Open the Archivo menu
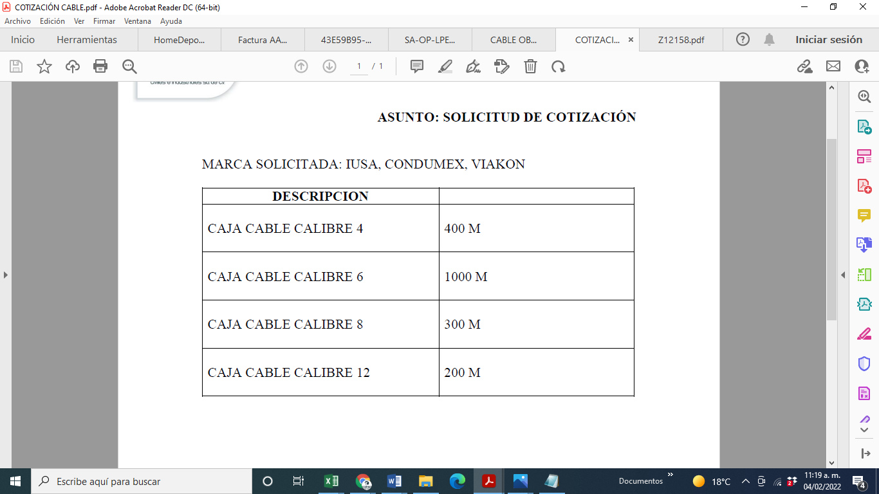 [18, 21]
